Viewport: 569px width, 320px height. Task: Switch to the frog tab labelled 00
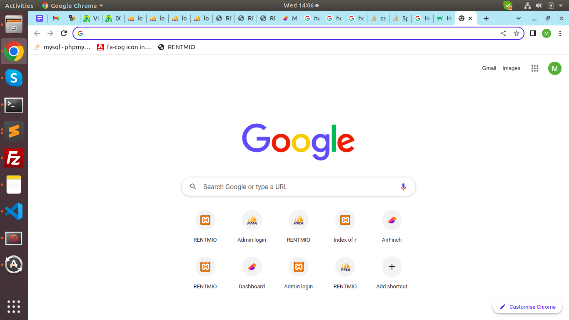click(x=113, y=18)
